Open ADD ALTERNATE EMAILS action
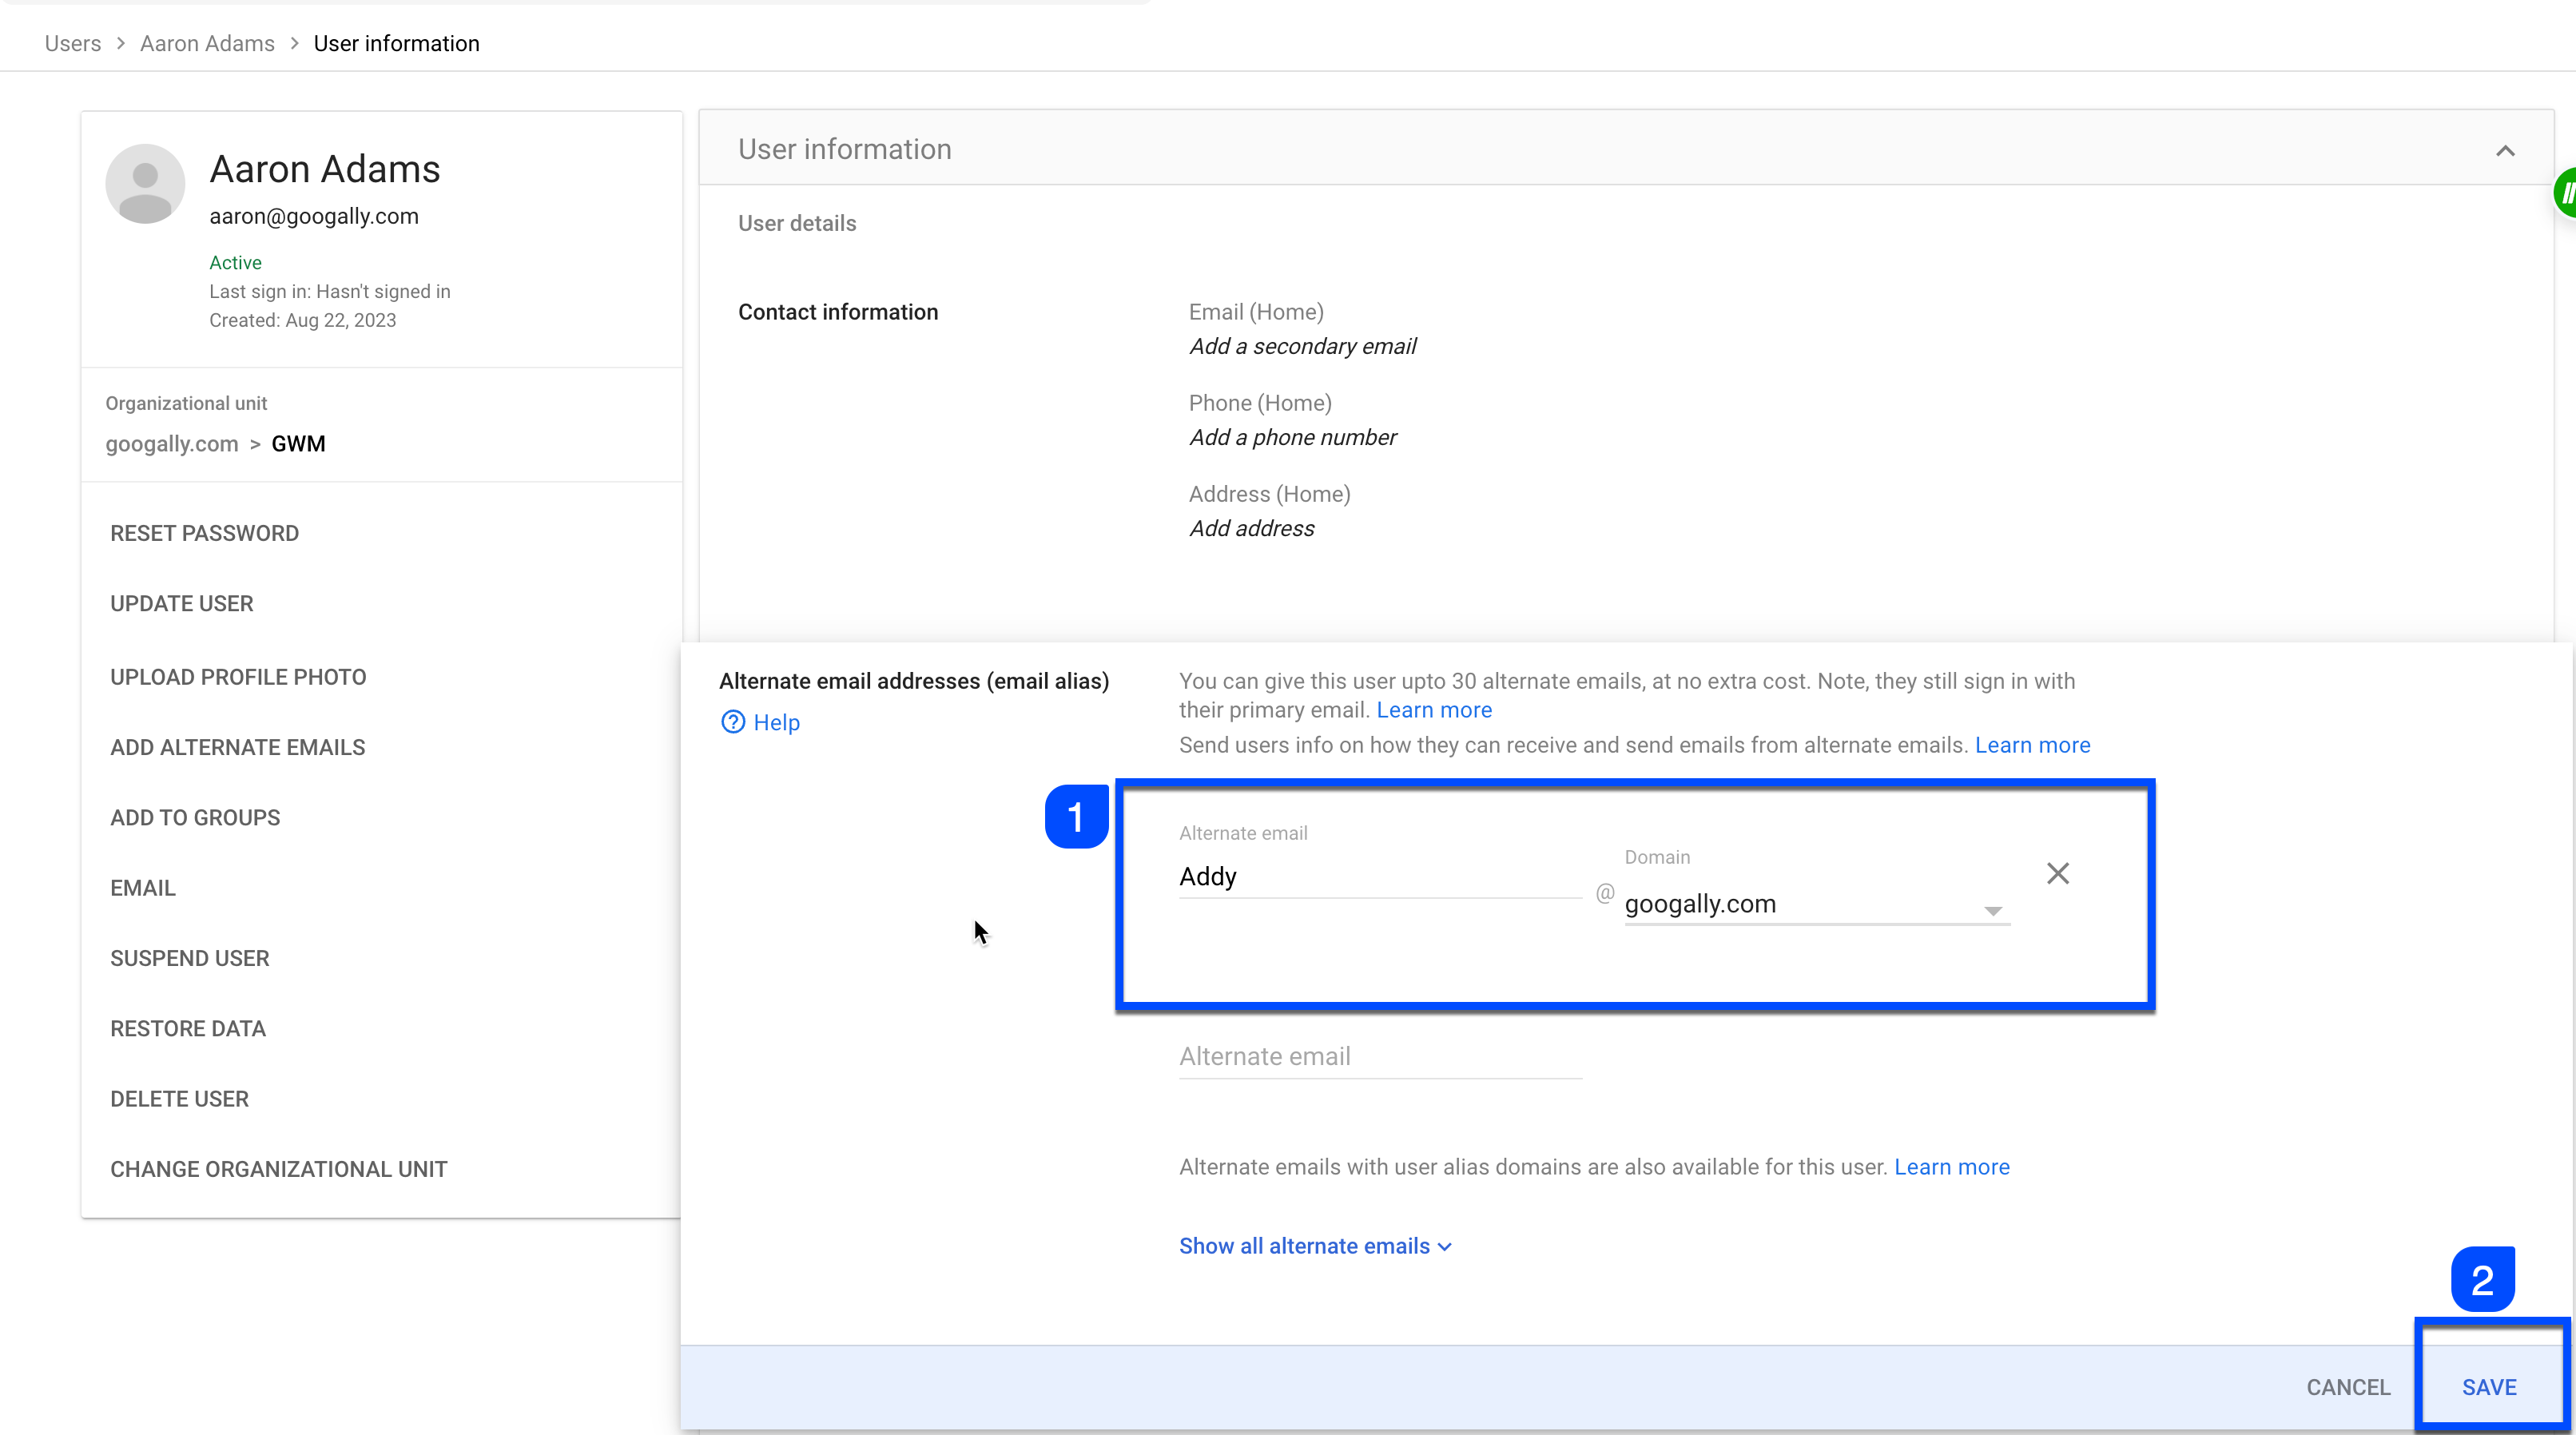2576x1435 pixels. point(237,747)
